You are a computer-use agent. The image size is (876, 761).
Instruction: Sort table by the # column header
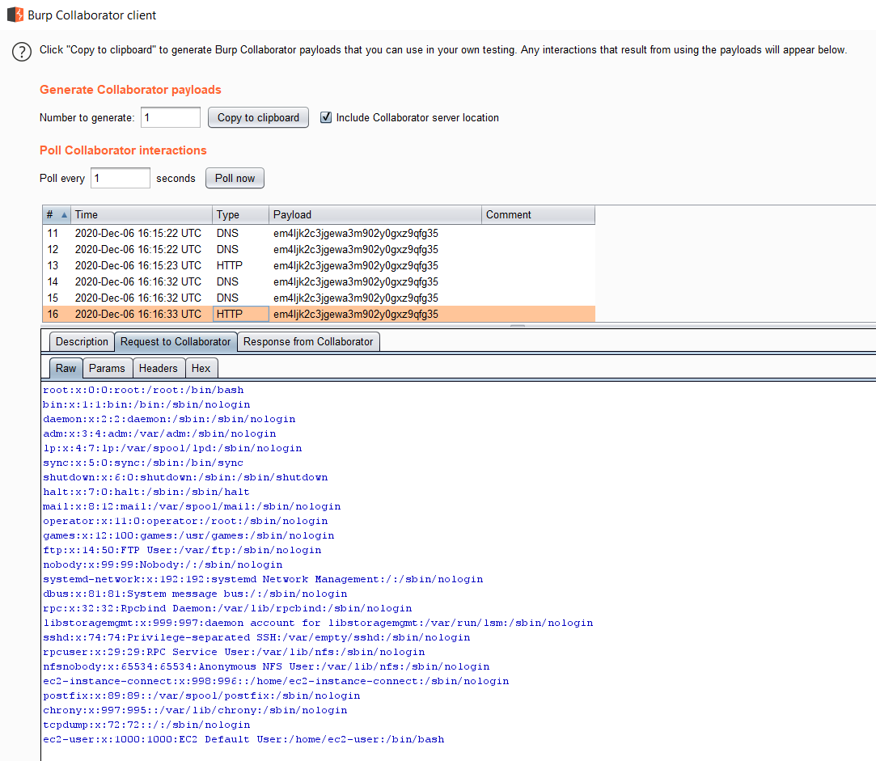(57, 214)
